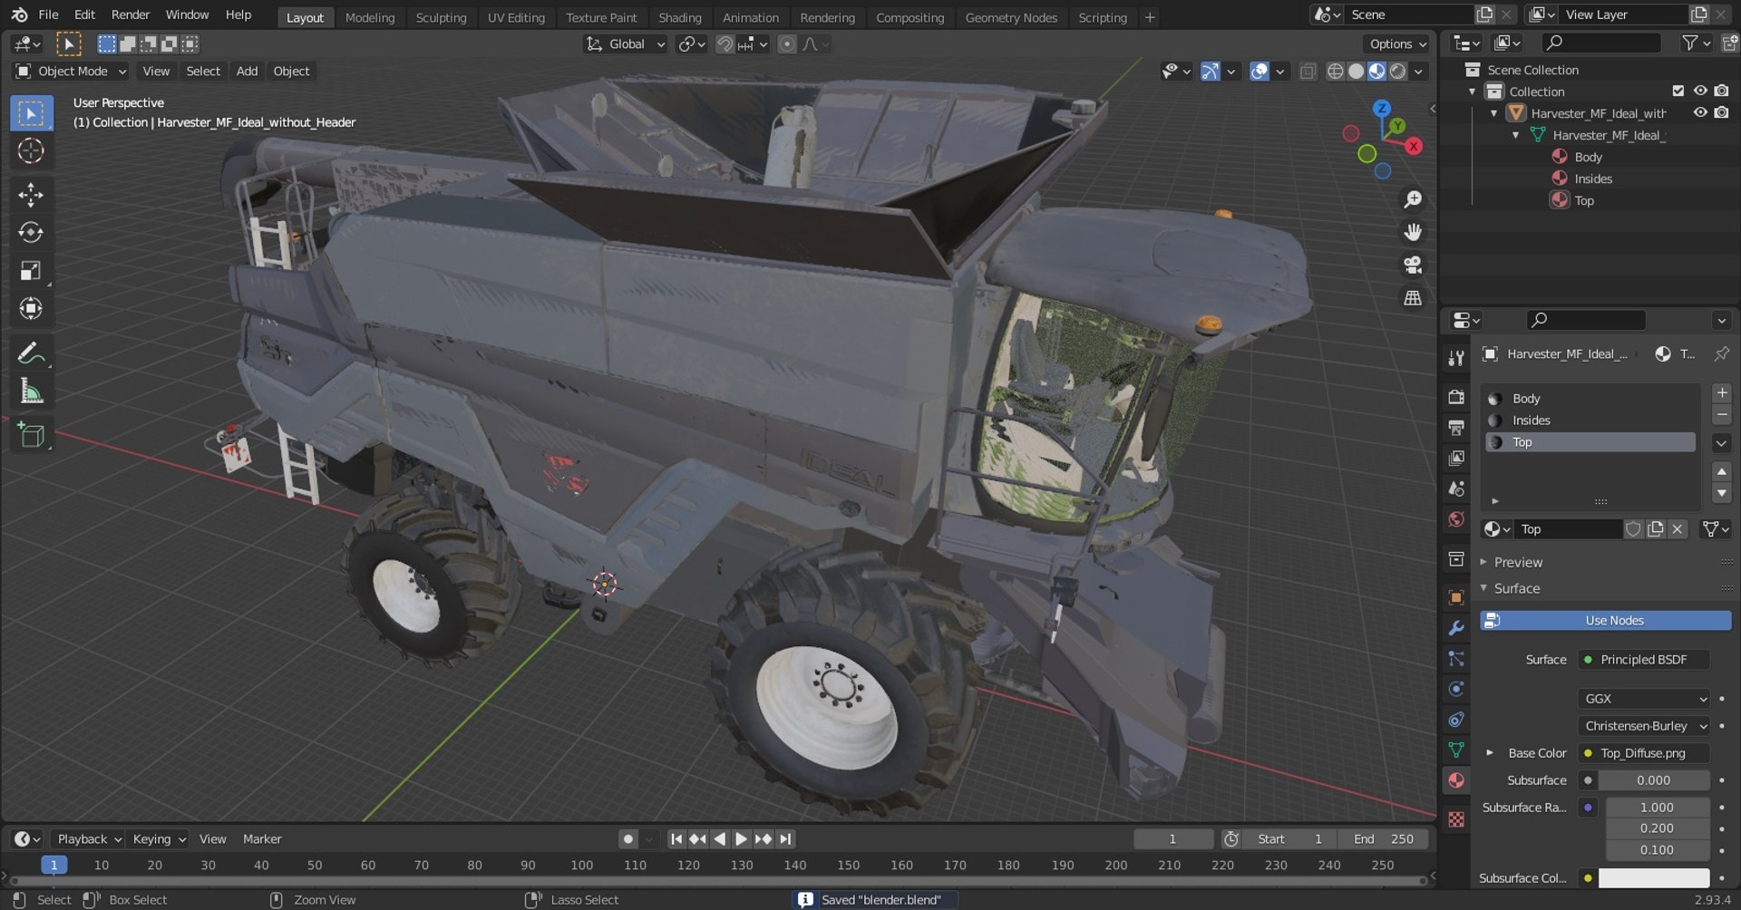Toggle proportional editing
Image resolution: width=1741 pixels, height=910 pixels.
787,44
